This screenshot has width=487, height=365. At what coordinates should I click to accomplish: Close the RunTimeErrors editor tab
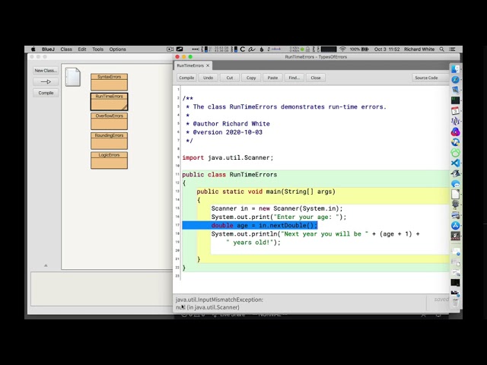[x=208, y=65]
